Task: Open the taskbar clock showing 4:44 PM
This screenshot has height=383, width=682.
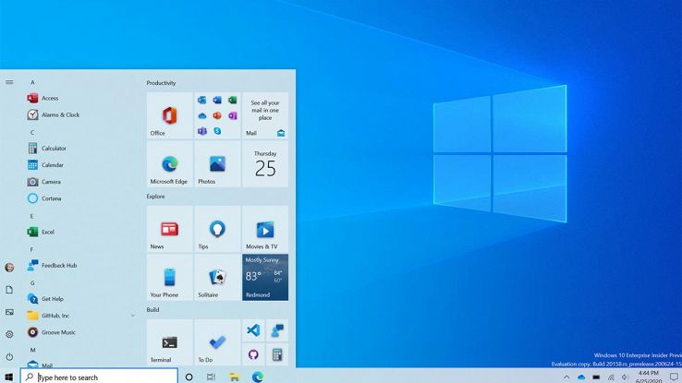Action: tap(649, 377)
